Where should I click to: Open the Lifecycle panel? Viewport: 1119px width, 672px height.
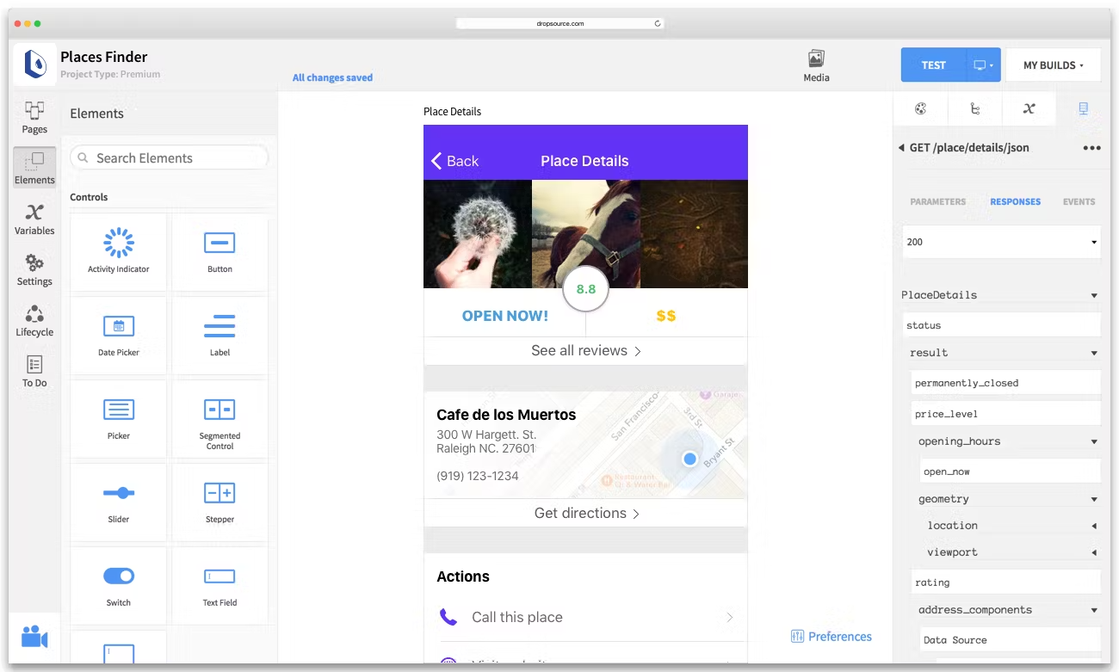tap(34, 320)
